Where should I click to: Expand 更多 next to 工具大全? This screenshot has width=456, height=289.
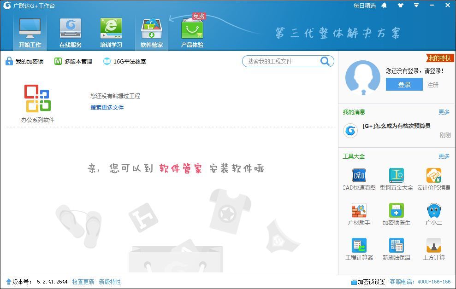coord(443,156)
